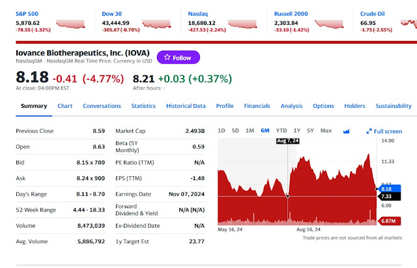Screen dimensions: 417x268
Task: Click the S&P 500 sparkline chart
Action: pyautogui.click(x=70, y=24)
